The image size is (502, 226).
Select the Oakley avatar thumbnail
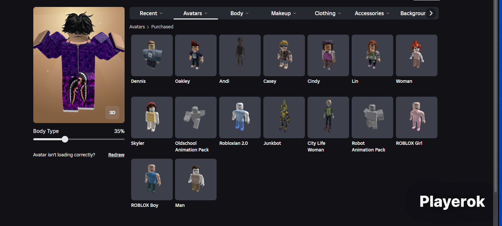pos(196,55)
